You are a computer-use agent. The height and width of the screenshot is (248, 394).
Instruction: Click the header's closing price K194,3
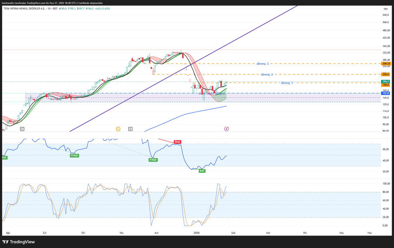tap(90, 9)
